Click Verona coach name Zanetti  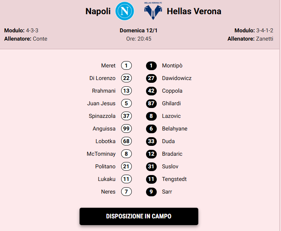pos(264,39)
